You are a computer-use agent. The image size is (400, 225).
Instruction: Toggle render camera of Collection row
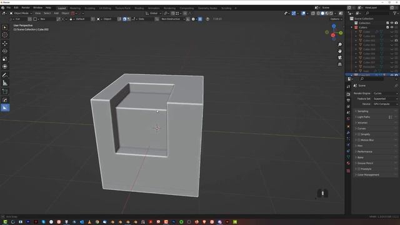coord(396,23)
